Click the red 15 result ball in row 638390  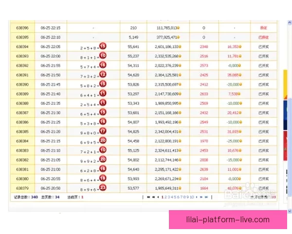[x=103, y=83]
